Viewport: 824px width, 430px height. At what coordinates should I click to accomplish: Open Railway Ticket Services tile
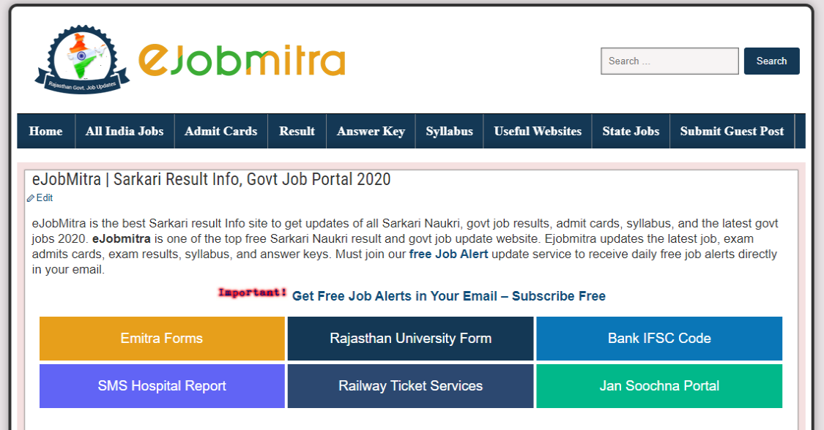point(410,386)
